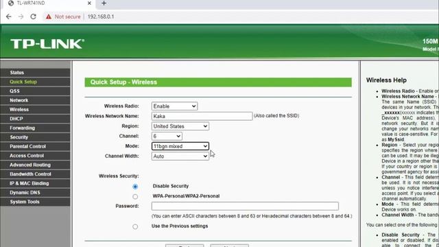Click the '(Also called the SSID)' note
Screen dimensions: 439x247
tap(276, 116)
